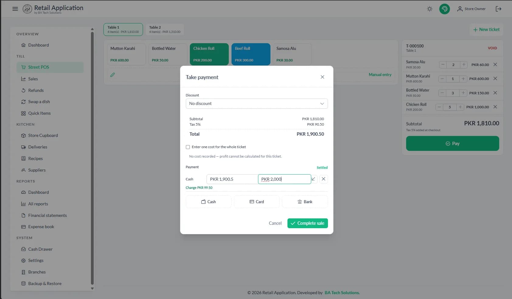Add a Card payment method
512x299 pixels.
pyautogui.click(x=257, y=202)
